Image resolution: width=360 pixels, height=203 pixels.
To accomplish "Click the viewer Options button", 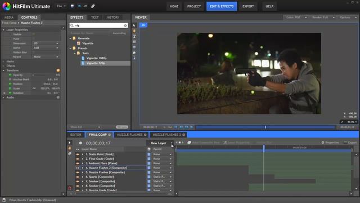I will click(x=347, y=17).
